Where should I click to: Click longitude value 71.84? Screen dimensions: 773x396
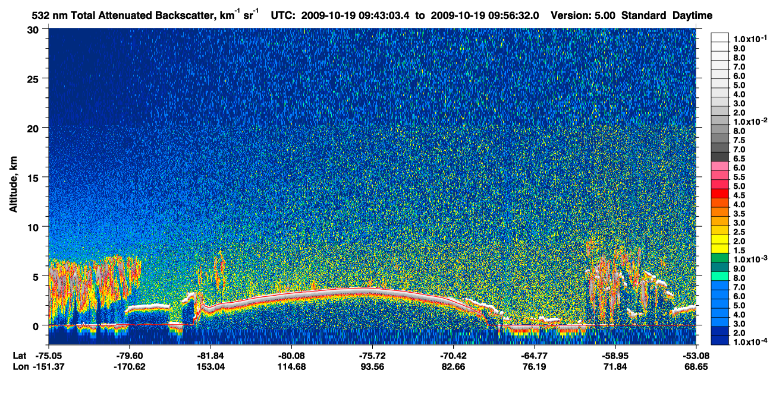tap(615, 367)
